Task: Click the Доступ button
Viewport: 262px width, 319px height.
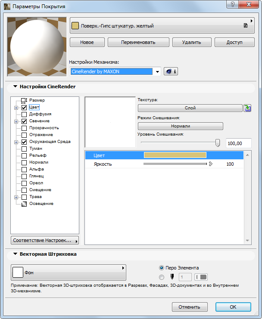Action: 234,42
